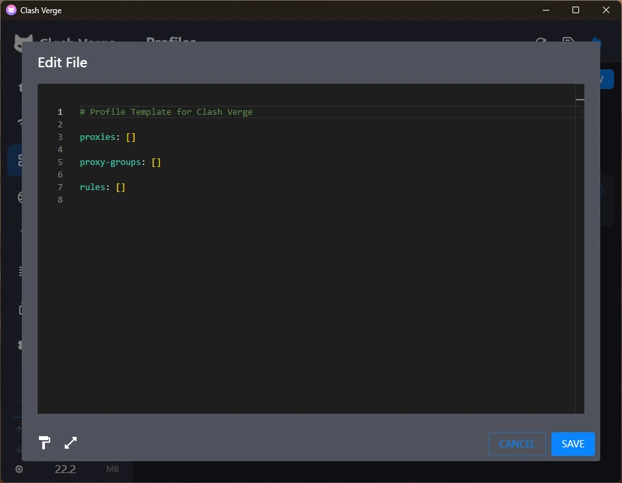Click the brackets after "proxies:"

click(131, 137)
